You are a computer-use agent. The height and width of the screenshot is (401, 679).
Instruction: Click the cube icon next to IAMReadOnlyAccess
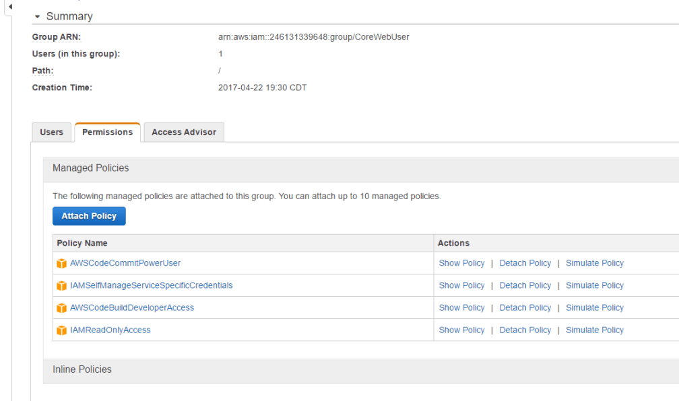pos(62,330)
